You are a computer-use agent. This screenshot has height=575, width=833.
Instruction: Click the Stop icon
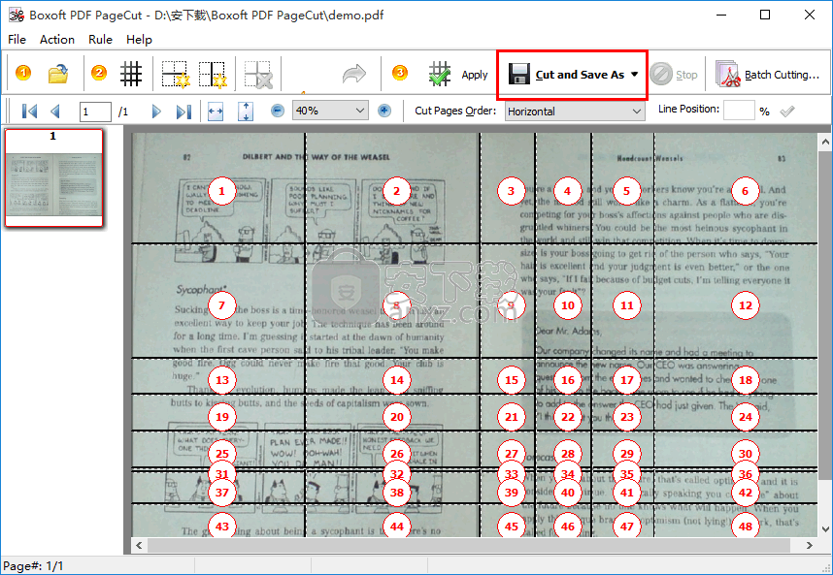(x=661, y=75)
